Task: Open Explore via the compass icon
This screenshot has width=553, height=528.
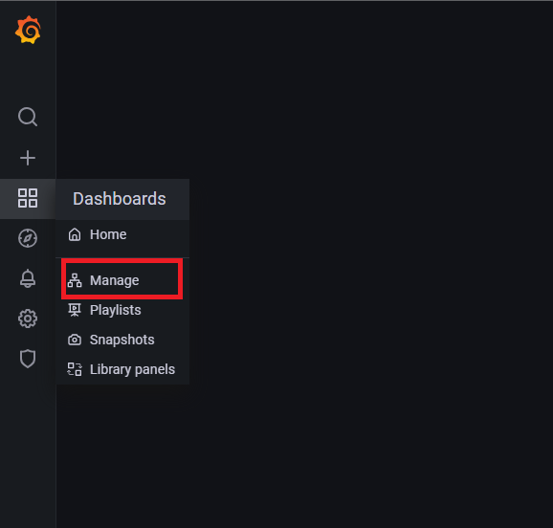Action: [x=28, y=238]
